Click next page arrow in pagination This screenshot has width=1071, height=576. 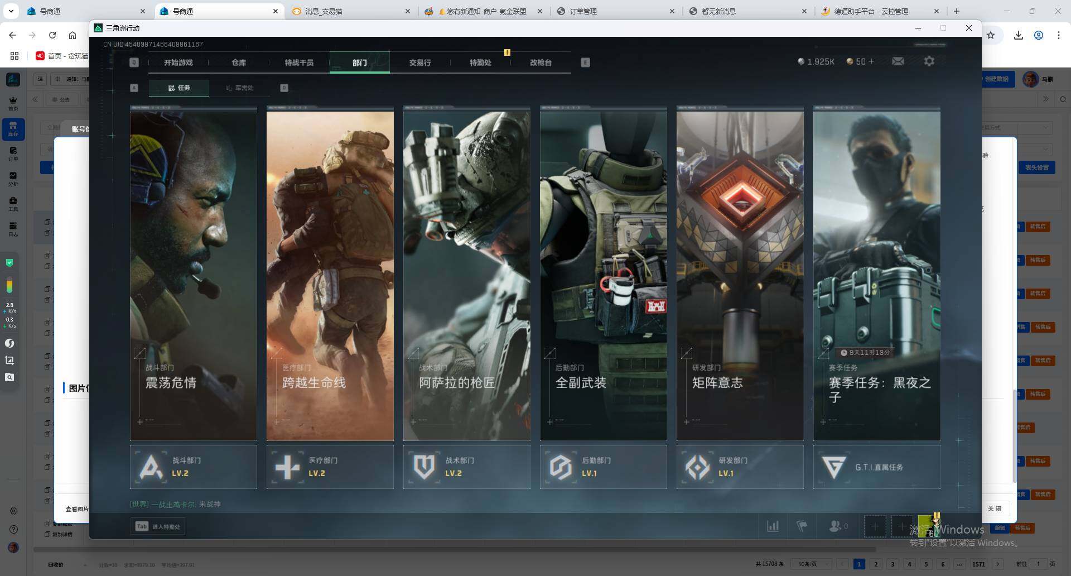tap(998, 564)
